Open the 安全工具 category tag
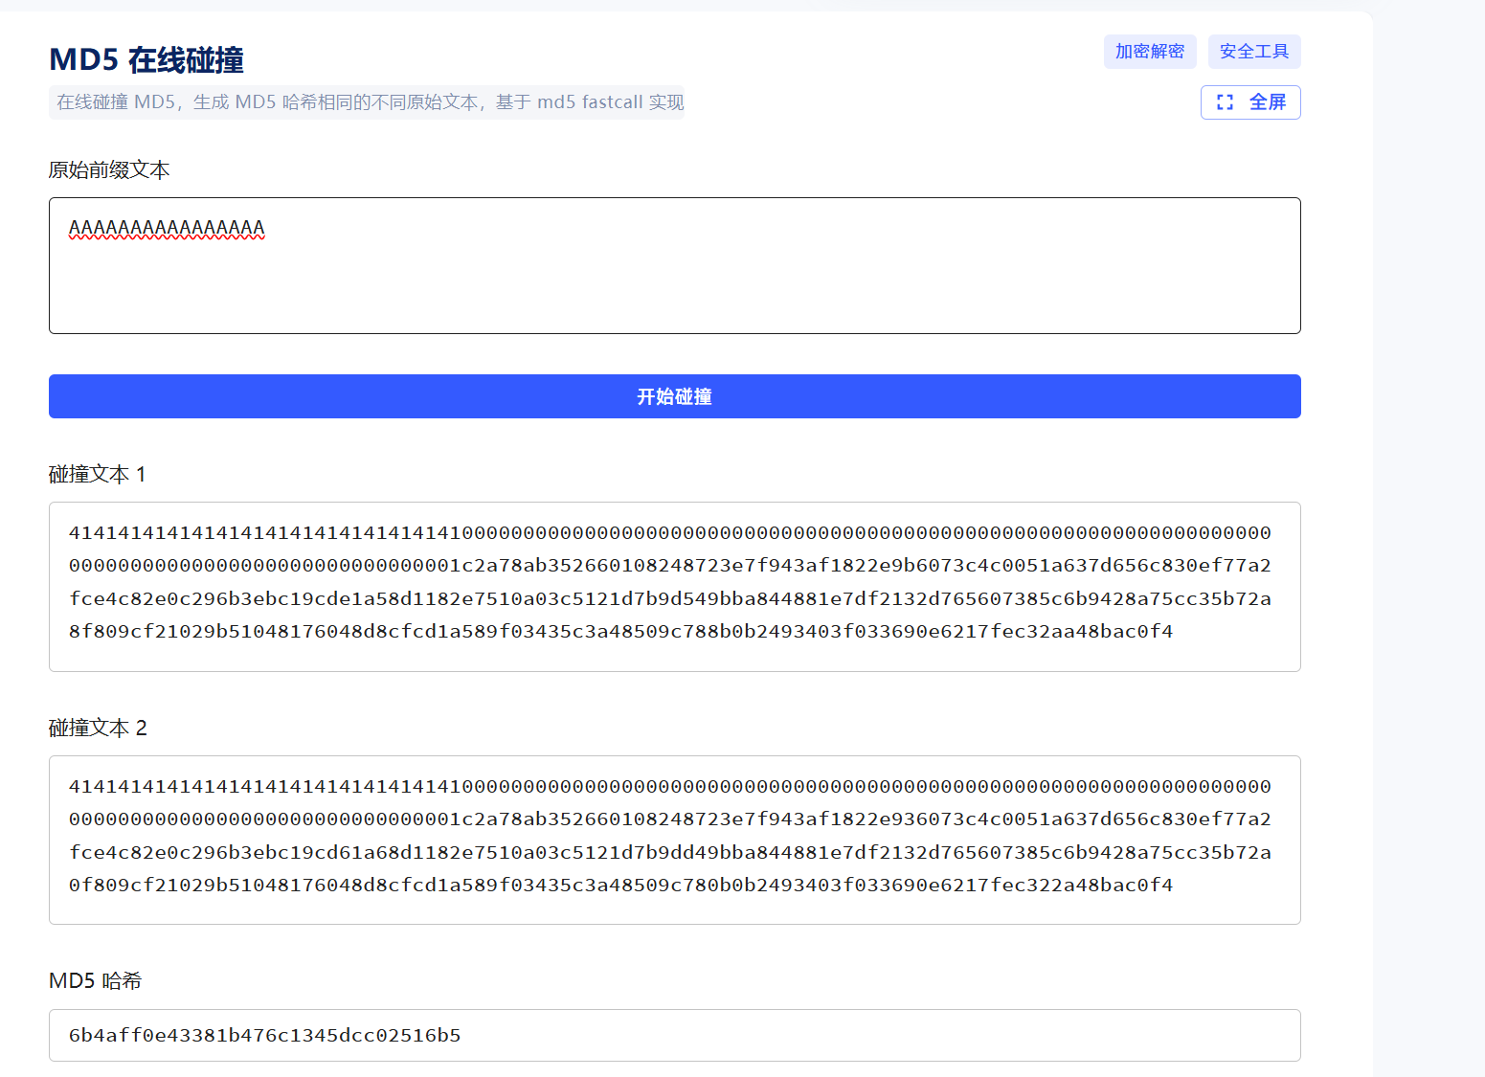The width and height of the screenshot is (1485, 1077). [1253, 52]
